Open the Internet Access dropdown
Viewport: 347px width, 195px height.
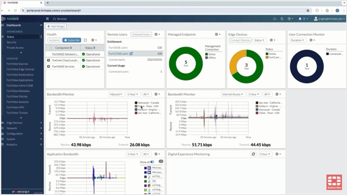coord(233,94)
